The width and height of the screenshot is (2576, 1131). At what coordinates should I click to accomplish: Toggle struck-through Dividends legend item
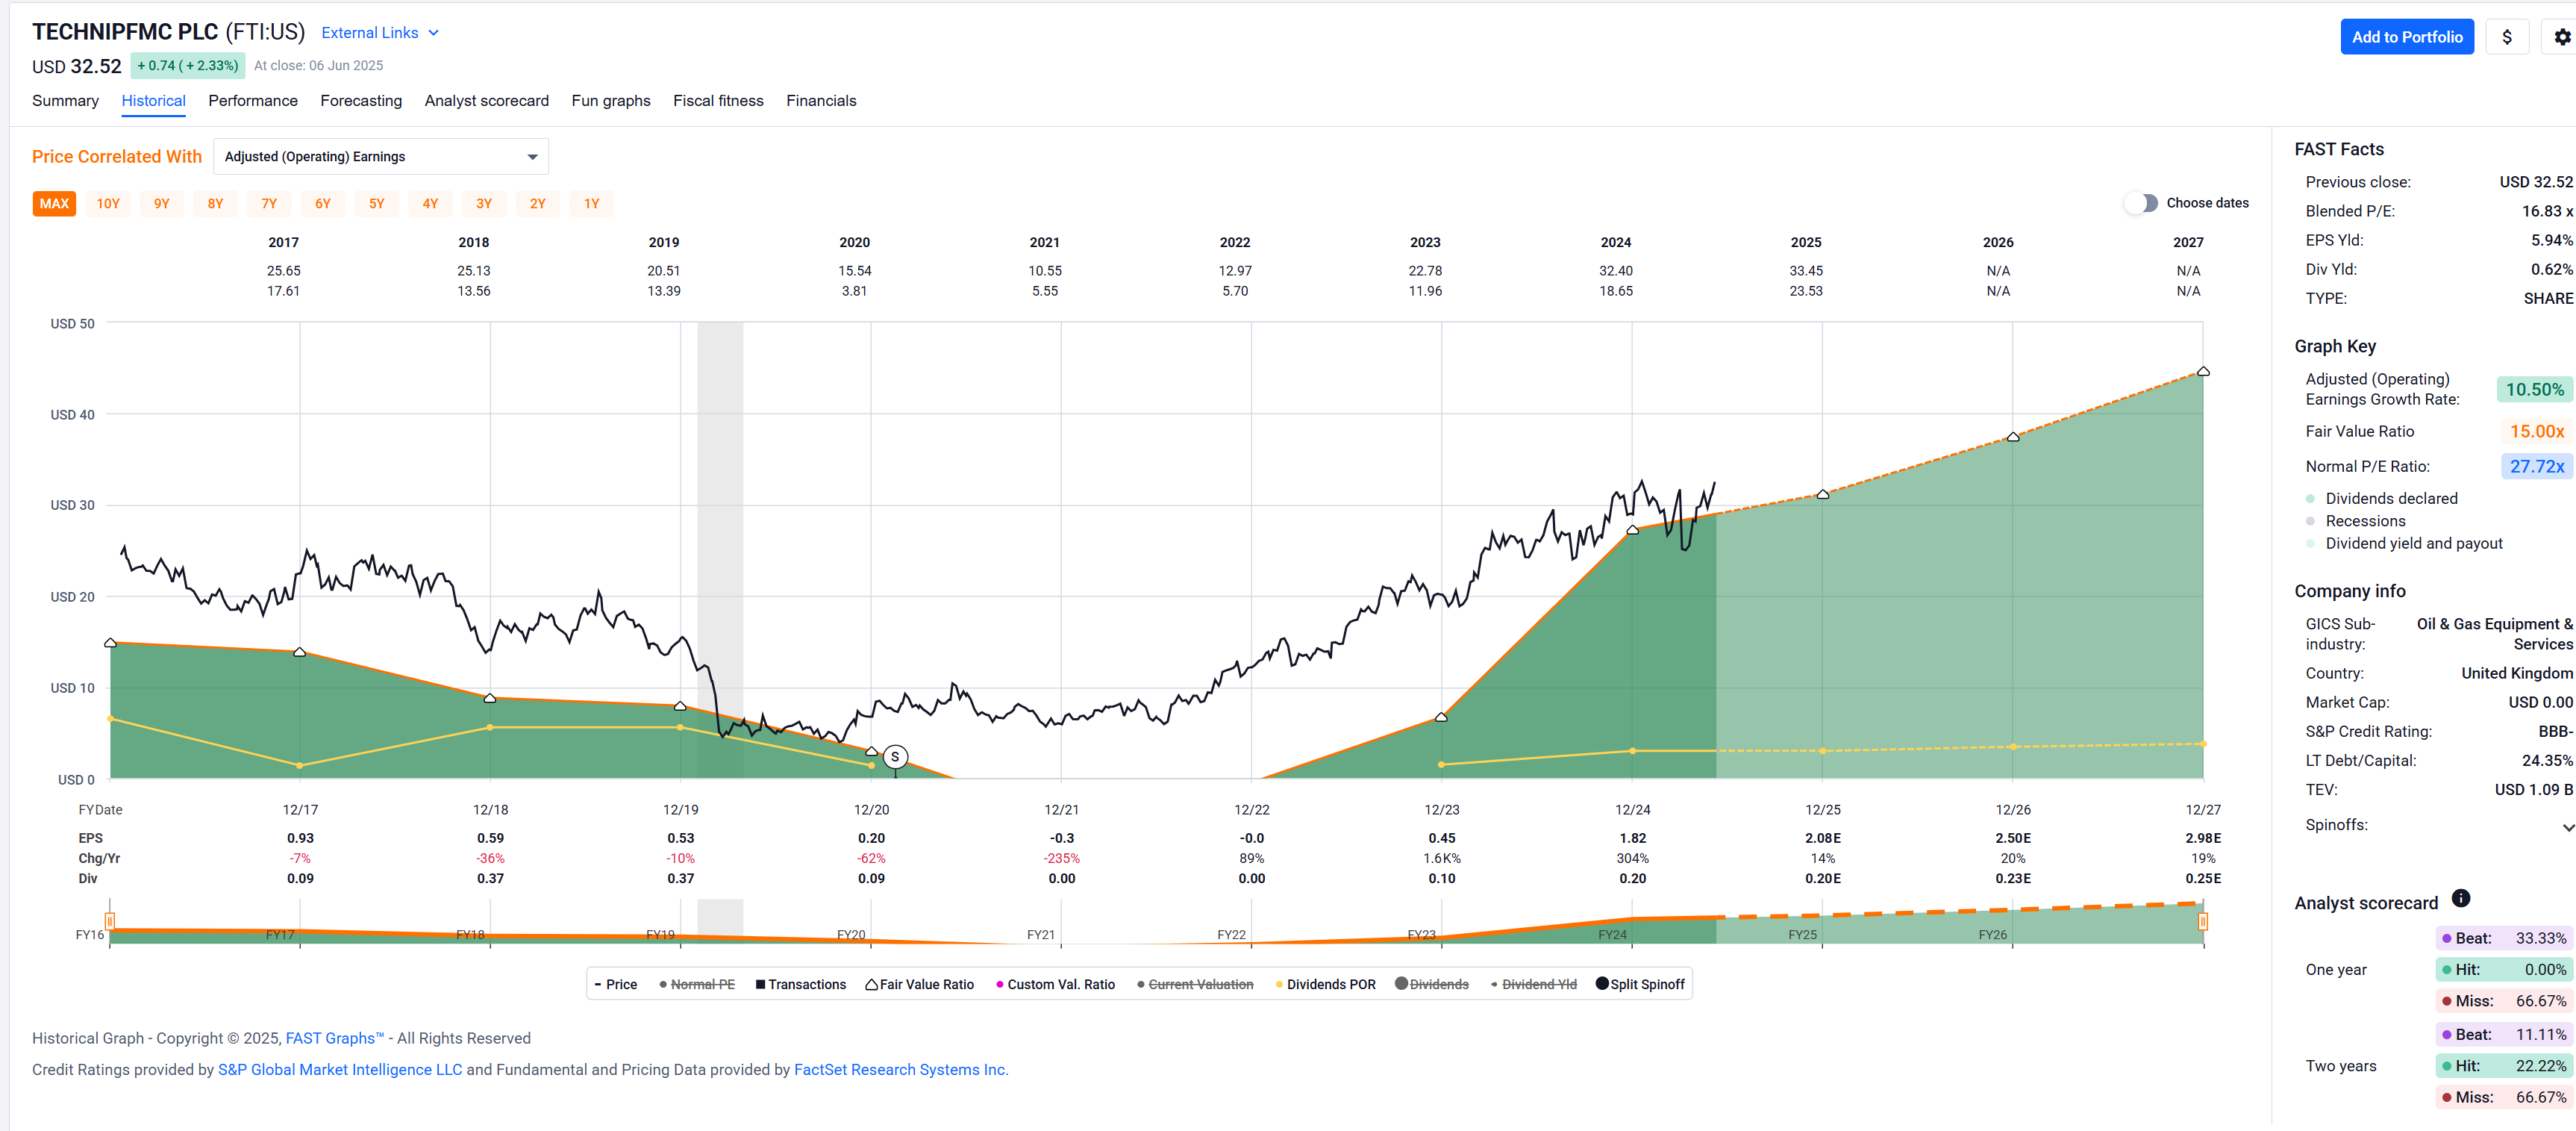(1432, 984)
